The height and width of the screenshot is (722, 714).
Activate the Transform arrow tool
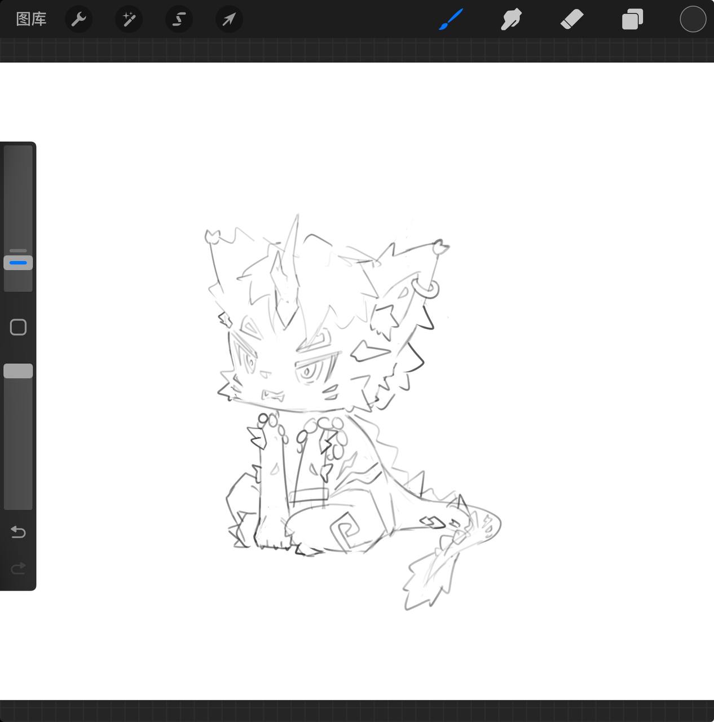(x=229, y=20)
